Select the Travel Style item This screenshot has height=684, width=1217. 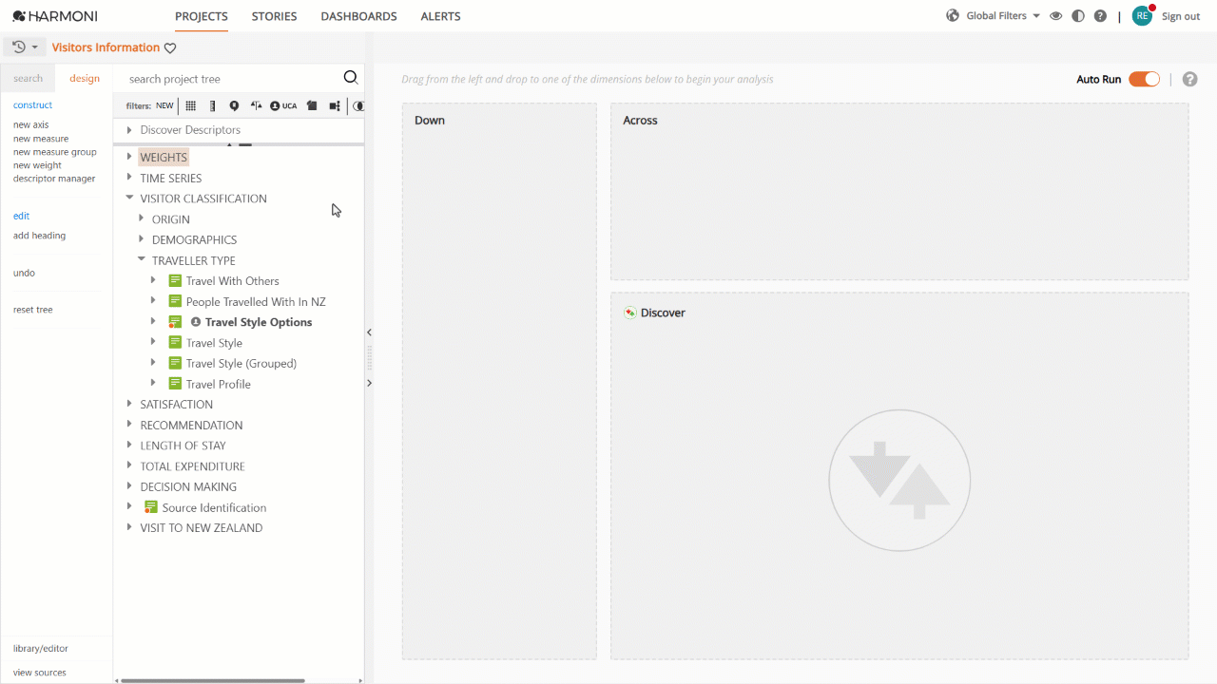(214, 343)
